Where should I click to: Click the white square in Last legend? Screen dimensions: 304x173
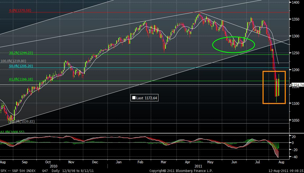pyautogui.click(x=134, y=98)
